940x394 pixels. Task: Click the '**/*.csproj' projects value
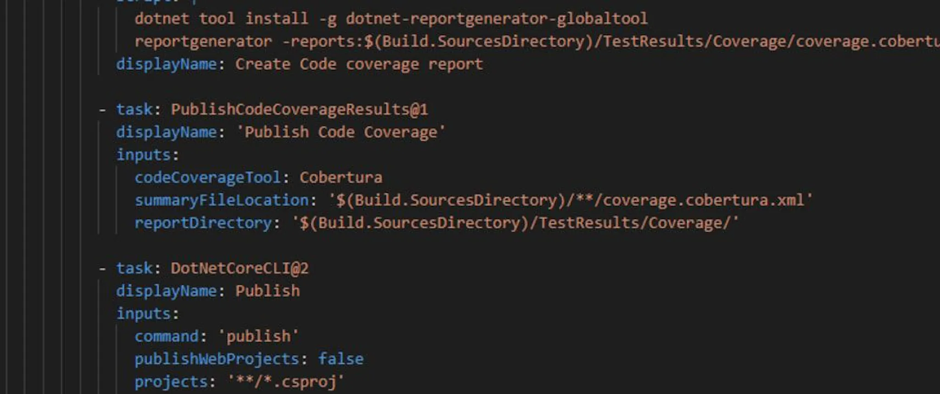point(285,382)
